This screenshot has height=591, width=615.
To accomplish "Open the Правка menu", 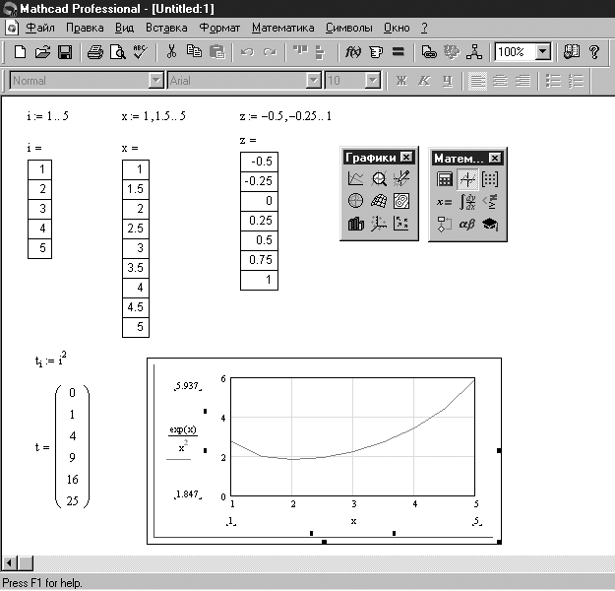I will 85,28.
